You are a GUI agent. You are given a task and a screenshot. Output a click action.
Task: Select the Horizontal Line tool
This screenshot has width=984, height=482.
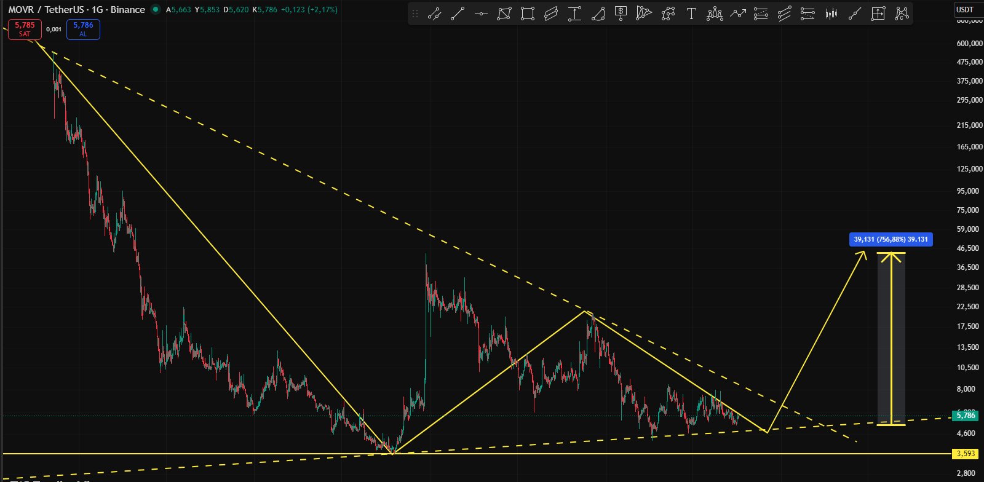(481, 14)
